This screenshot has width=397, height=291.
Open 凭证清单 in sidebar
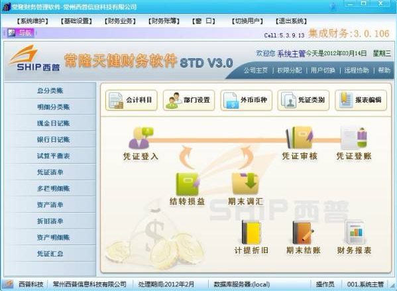point(50,172)
